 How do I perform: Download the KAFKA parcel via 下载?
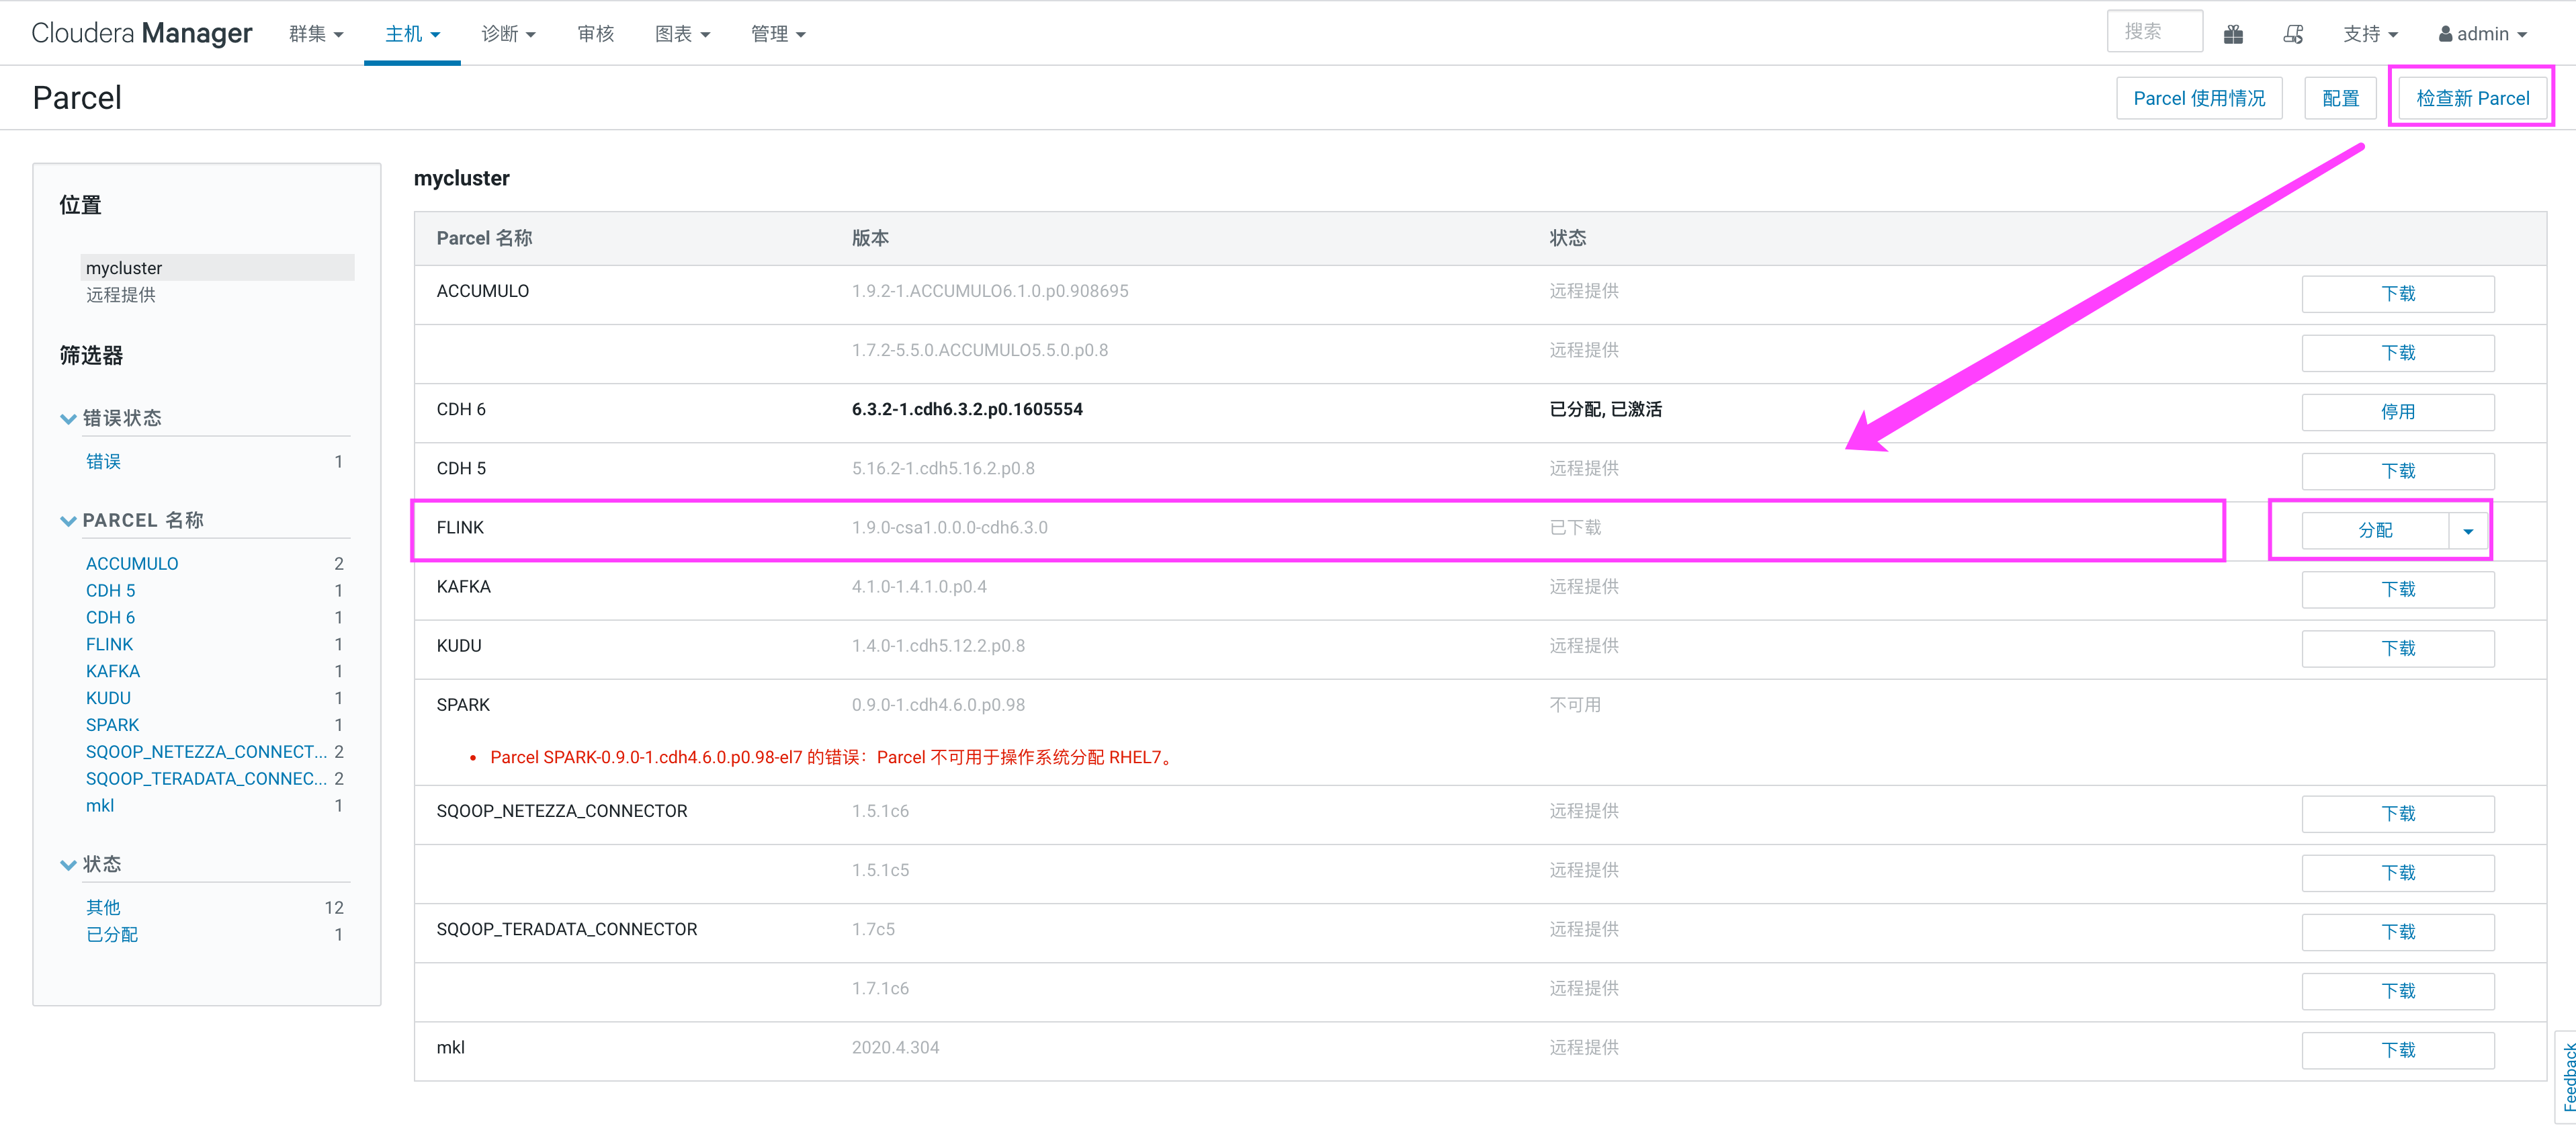[x=2397, y=590]
